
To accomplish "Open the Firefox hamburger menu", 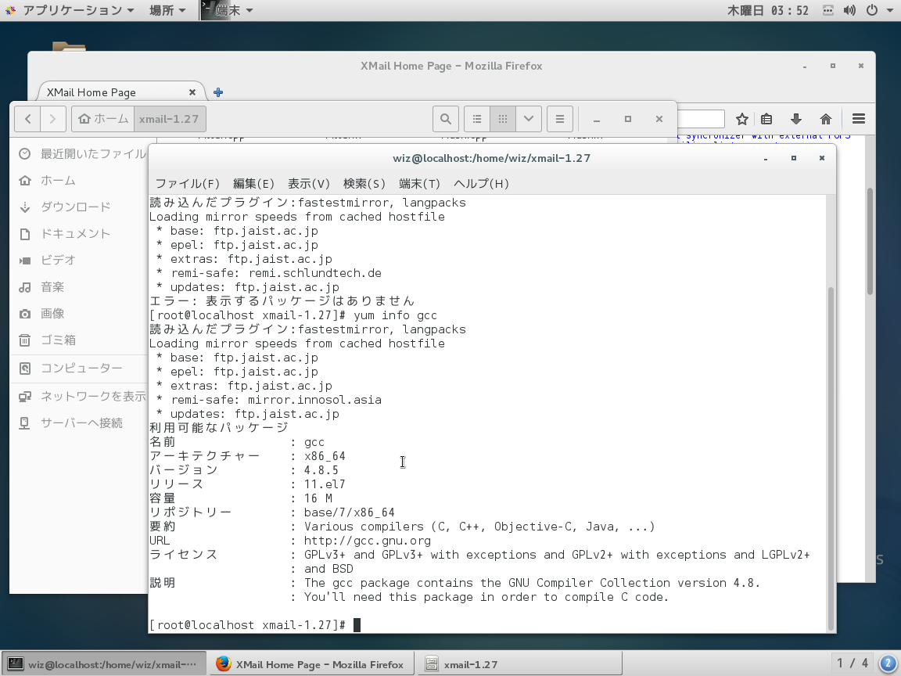I will tap(859, 119).
